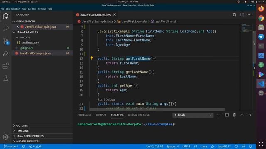Click the feedback icon in status bar
266x149 pixels.
244,146
